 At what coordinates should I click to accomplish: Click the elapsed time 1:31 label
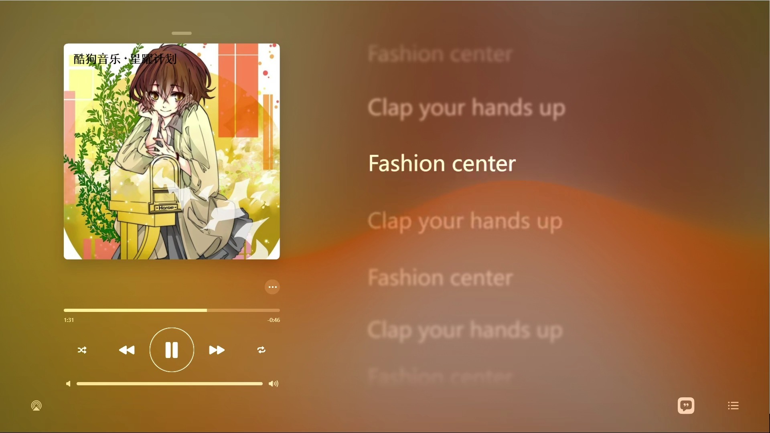click(69, 320)
